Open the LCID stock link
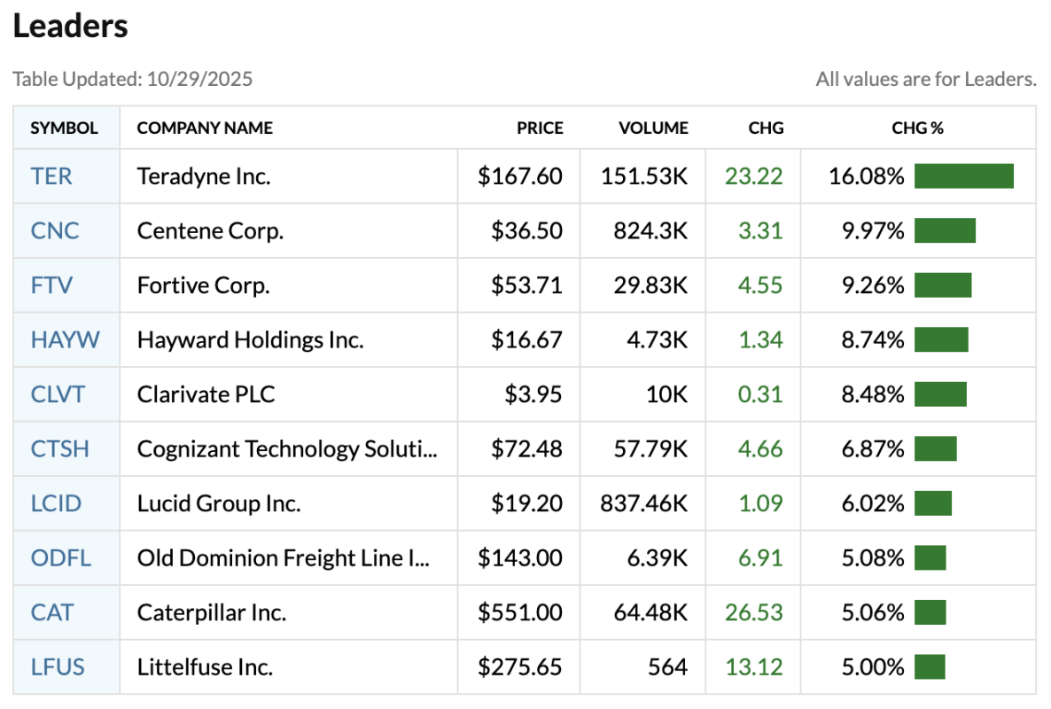Image resolution: width=1051 pixels, height=709 pixels. [x=56, y=503]
